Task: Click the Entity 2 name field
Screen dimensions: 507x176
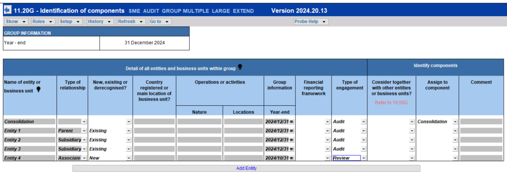Action: pos(30,140)
